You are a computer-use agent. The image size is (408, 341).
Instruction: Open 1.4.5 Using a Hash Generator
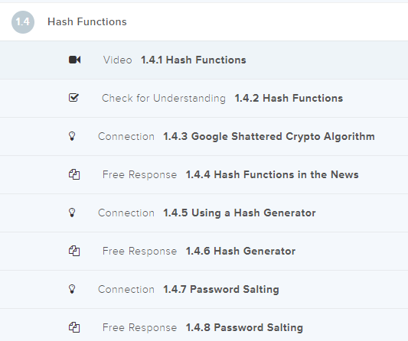click(x=239, y=213)
